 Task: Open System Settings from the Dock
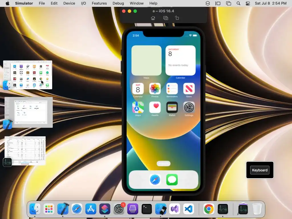(119, 209)
